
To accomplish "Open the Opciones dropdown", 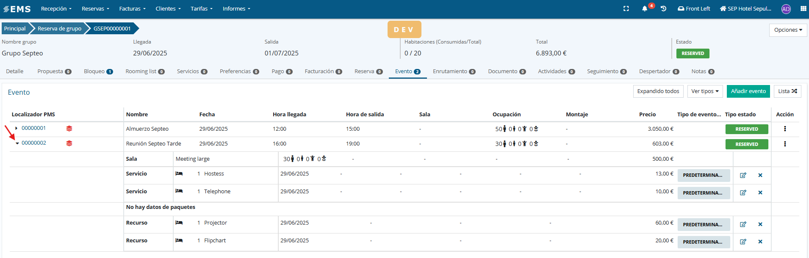I will pos(788,30).
